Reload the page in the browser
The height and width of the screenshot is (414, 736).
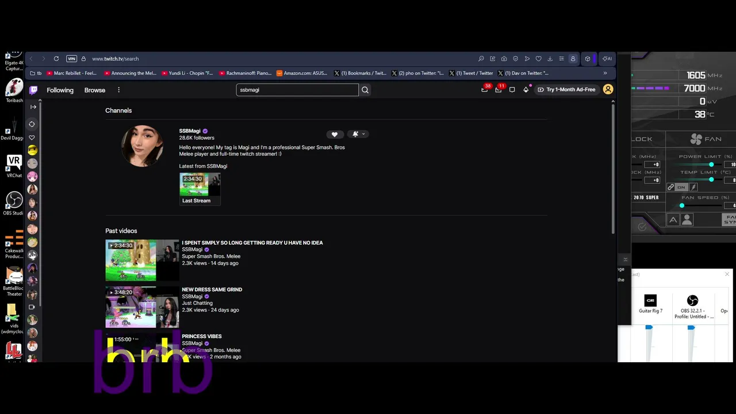point(56,59)
